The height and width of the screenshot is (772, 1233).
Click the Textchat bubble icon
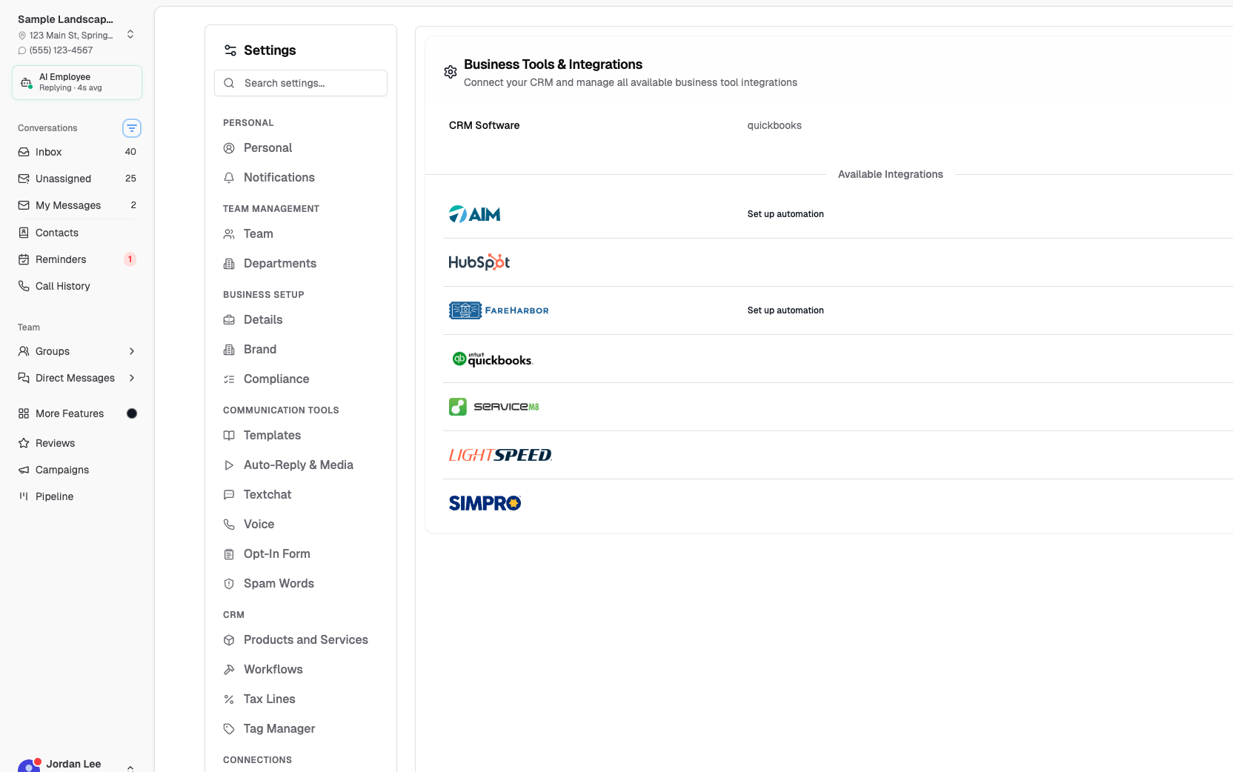coord(229,495)
